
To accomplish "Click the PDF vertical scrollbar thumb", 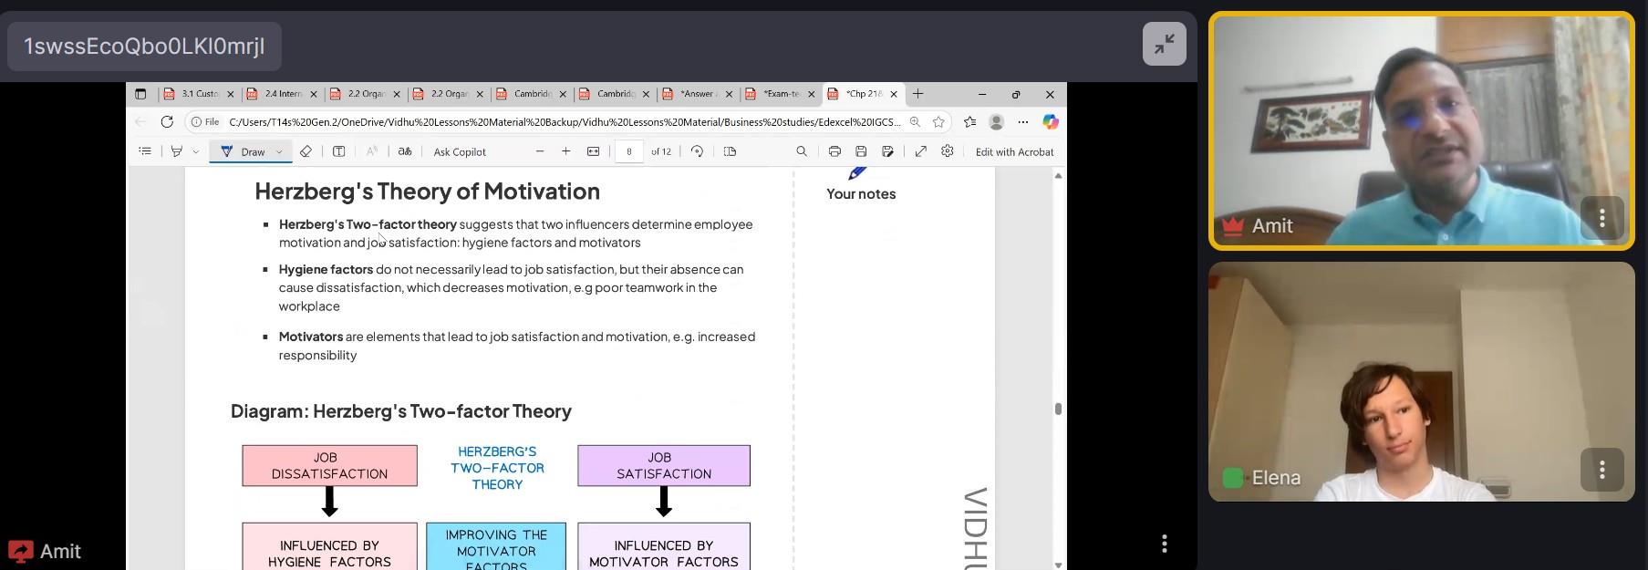I will coord(1058,409).
